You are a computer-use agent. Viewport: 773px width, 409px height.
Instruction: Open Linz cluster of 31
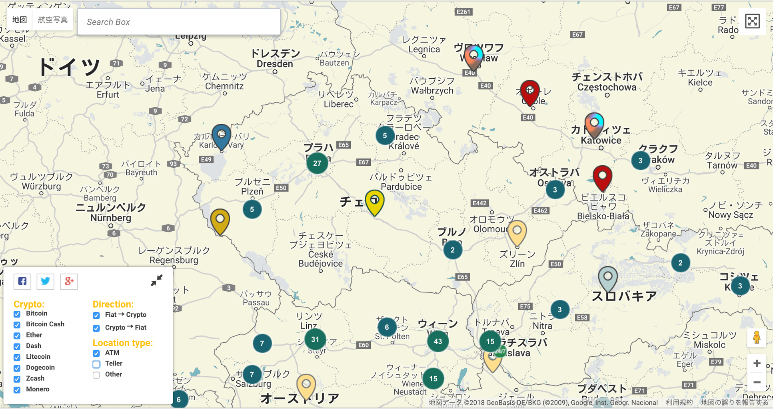[315, 339]
